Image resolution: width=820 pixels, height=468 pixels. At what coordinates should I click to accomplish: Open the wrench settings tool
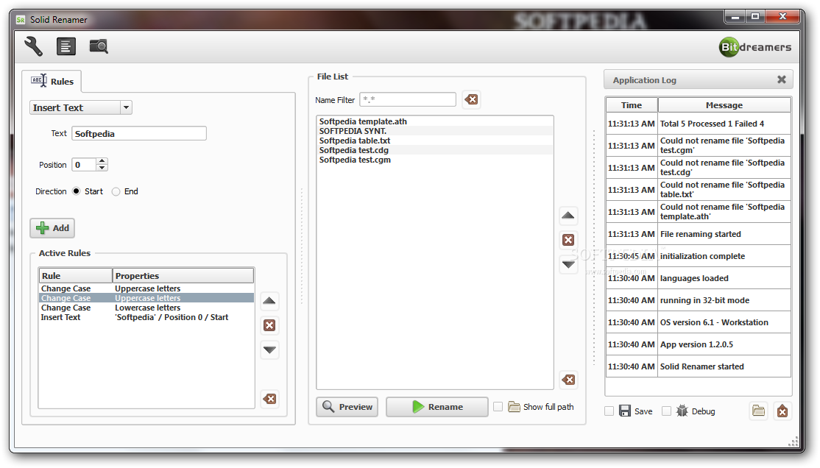33,46
